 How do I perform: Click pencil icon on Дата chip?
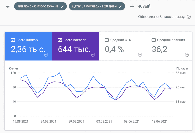click(120, 6)
